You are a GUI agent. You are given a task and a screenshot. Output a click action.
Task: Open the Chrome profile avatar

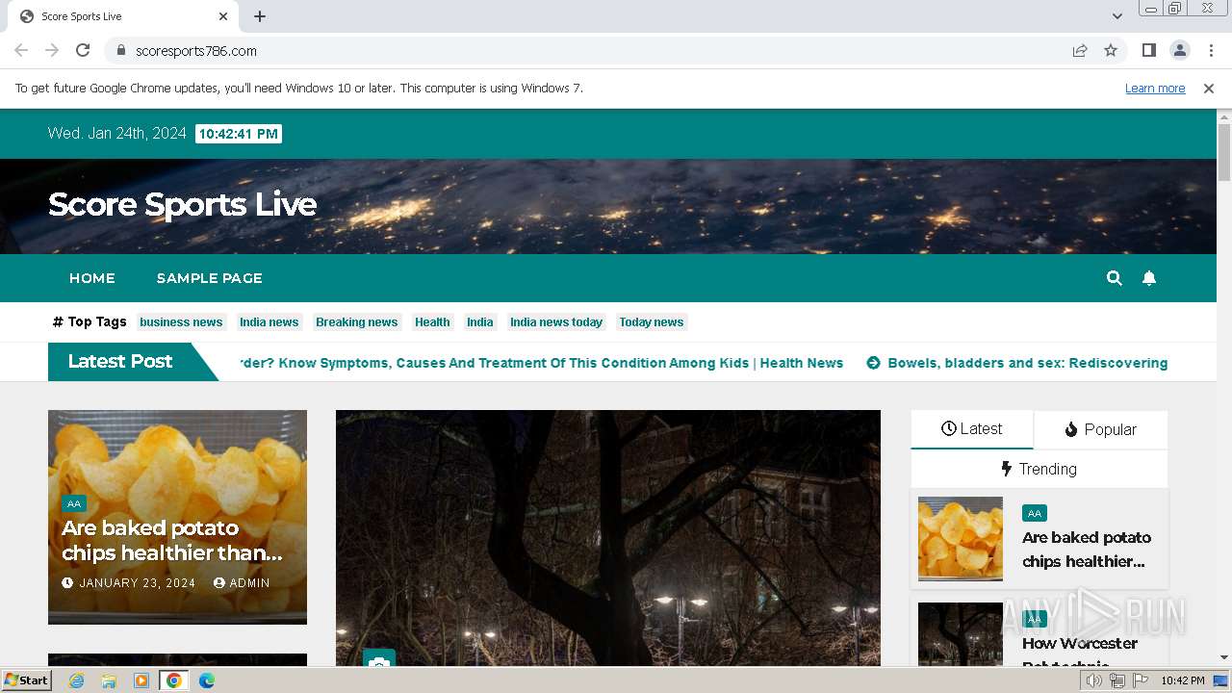click(x=1179, y=50)
